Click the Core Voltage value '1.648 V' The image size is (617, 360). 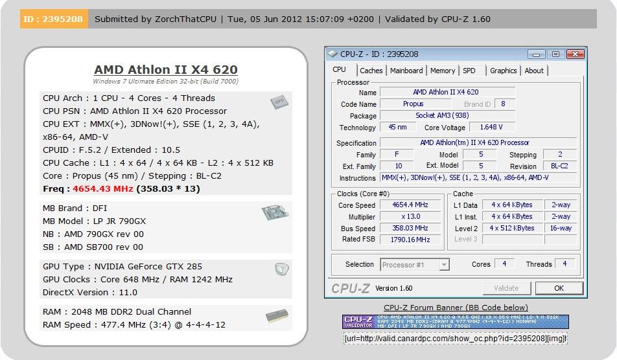pos(491,128)
